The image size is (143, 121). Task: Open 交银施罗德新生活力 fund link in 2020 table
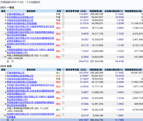pos(30,87)
